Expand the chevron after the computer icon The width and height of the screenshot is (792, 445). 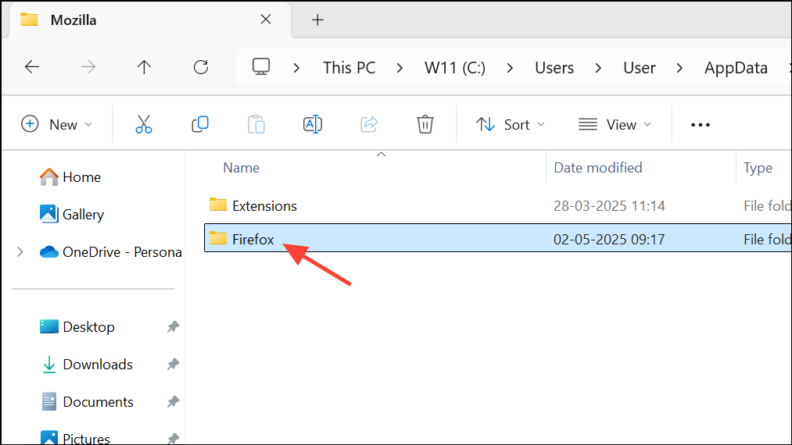click(x=296, y=68)
